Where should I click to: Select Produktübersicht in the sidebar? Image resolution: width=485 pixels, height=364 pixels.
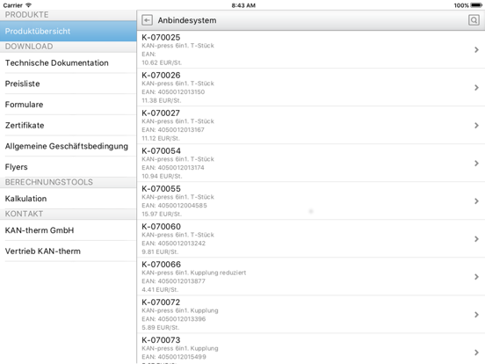(68, 32)
